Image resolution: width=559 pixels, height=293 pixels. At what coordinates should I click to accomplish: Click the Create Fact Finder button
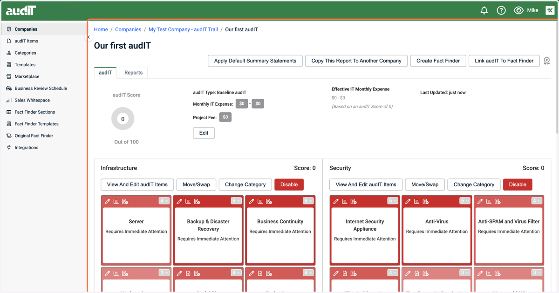[x=438, y=61]
